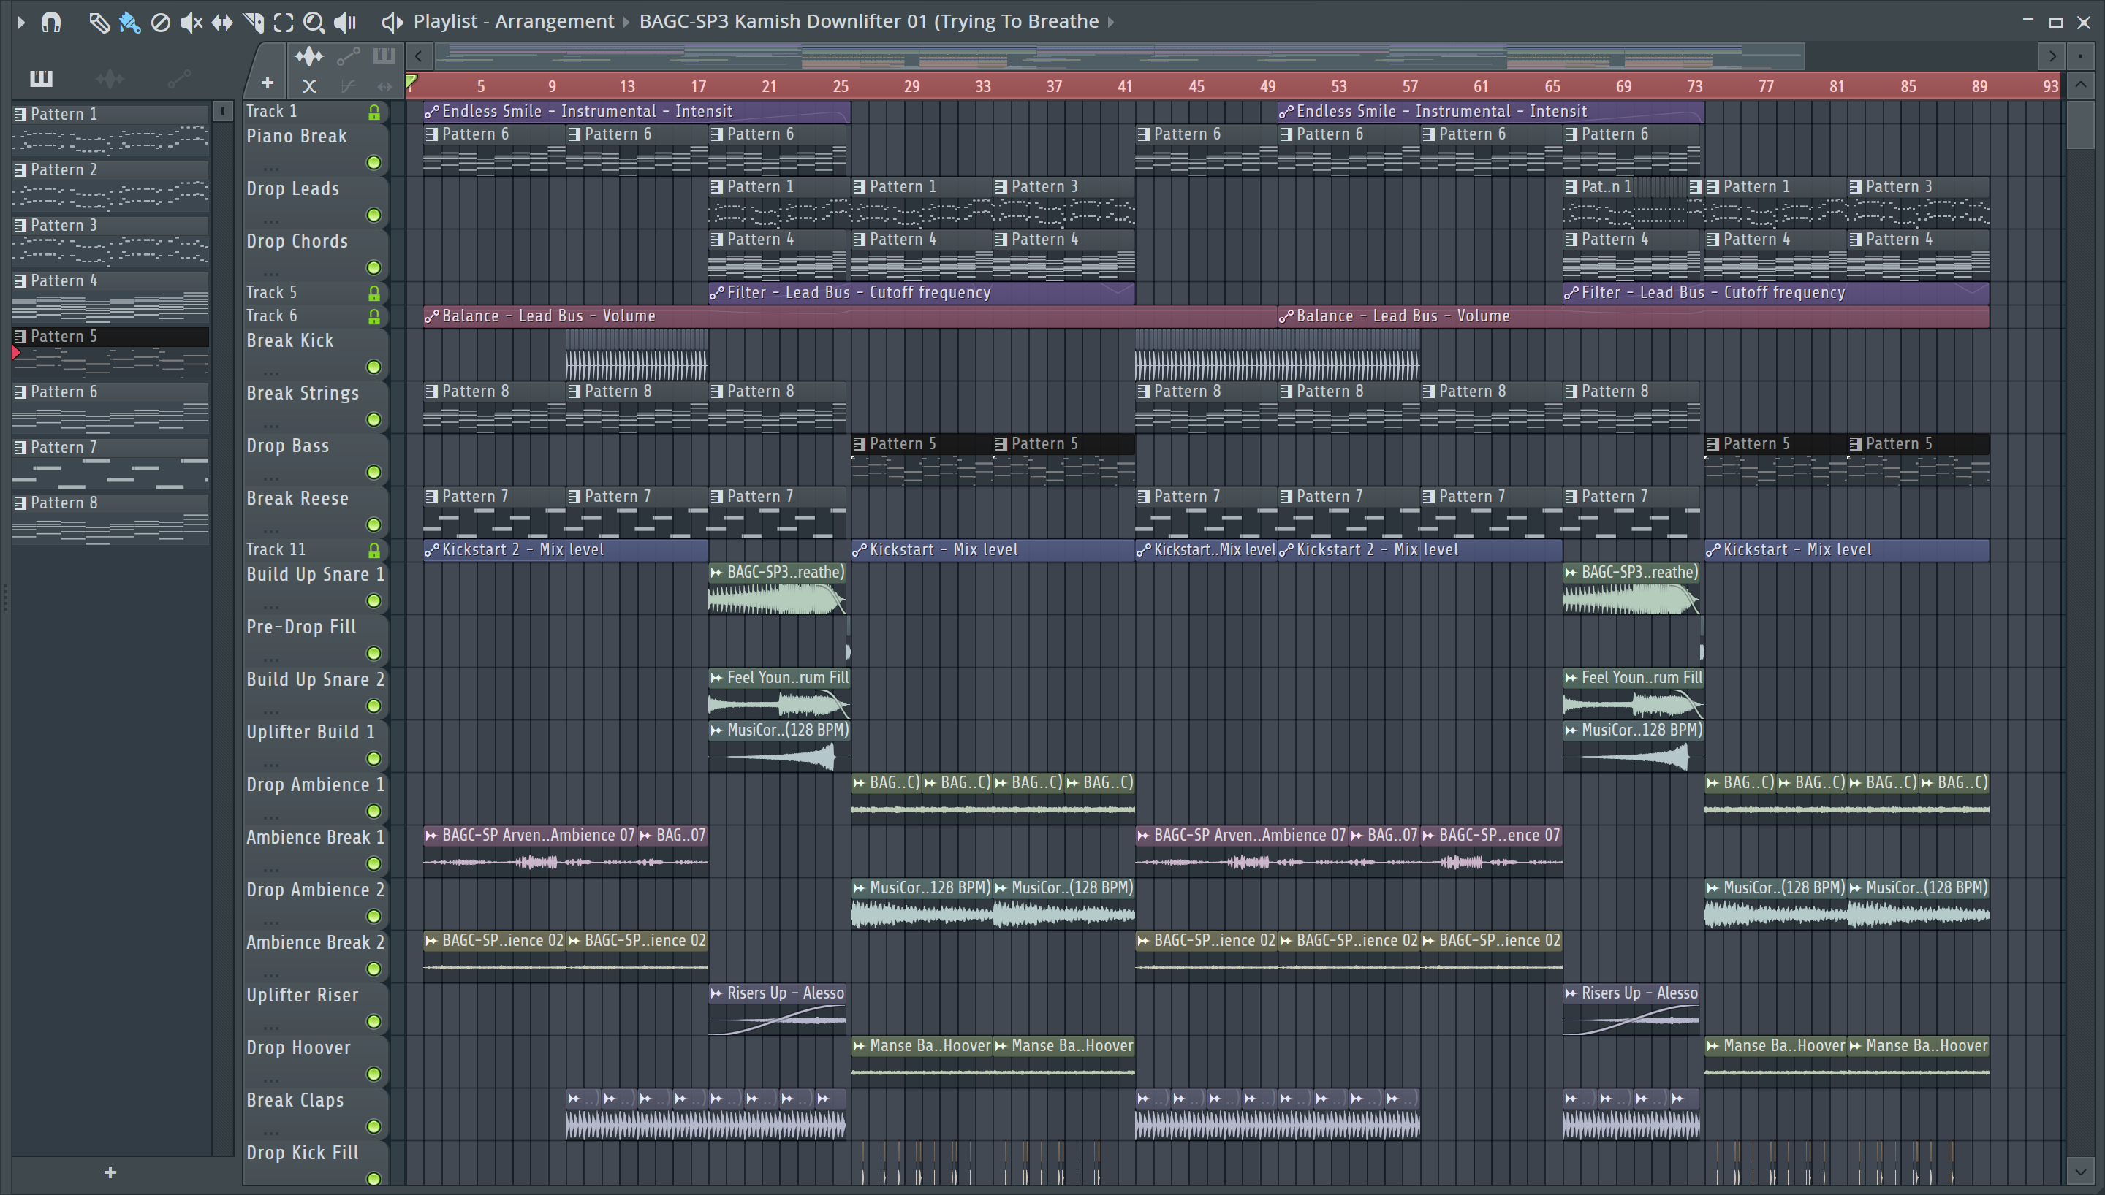Click the Uplifter Build 1 track header
The height and width of the screenshot is (1195, 2105).
[315, 744]
